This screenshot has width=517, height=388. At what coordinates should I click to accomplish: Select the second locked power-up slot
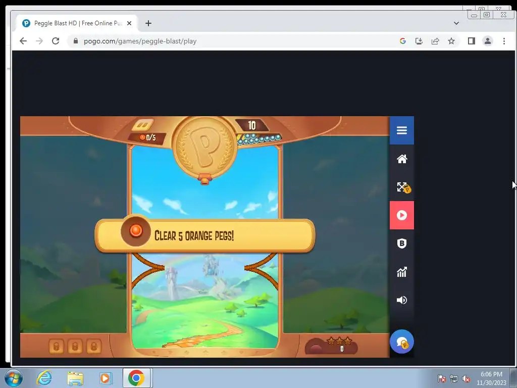click(x=75, y=347)
